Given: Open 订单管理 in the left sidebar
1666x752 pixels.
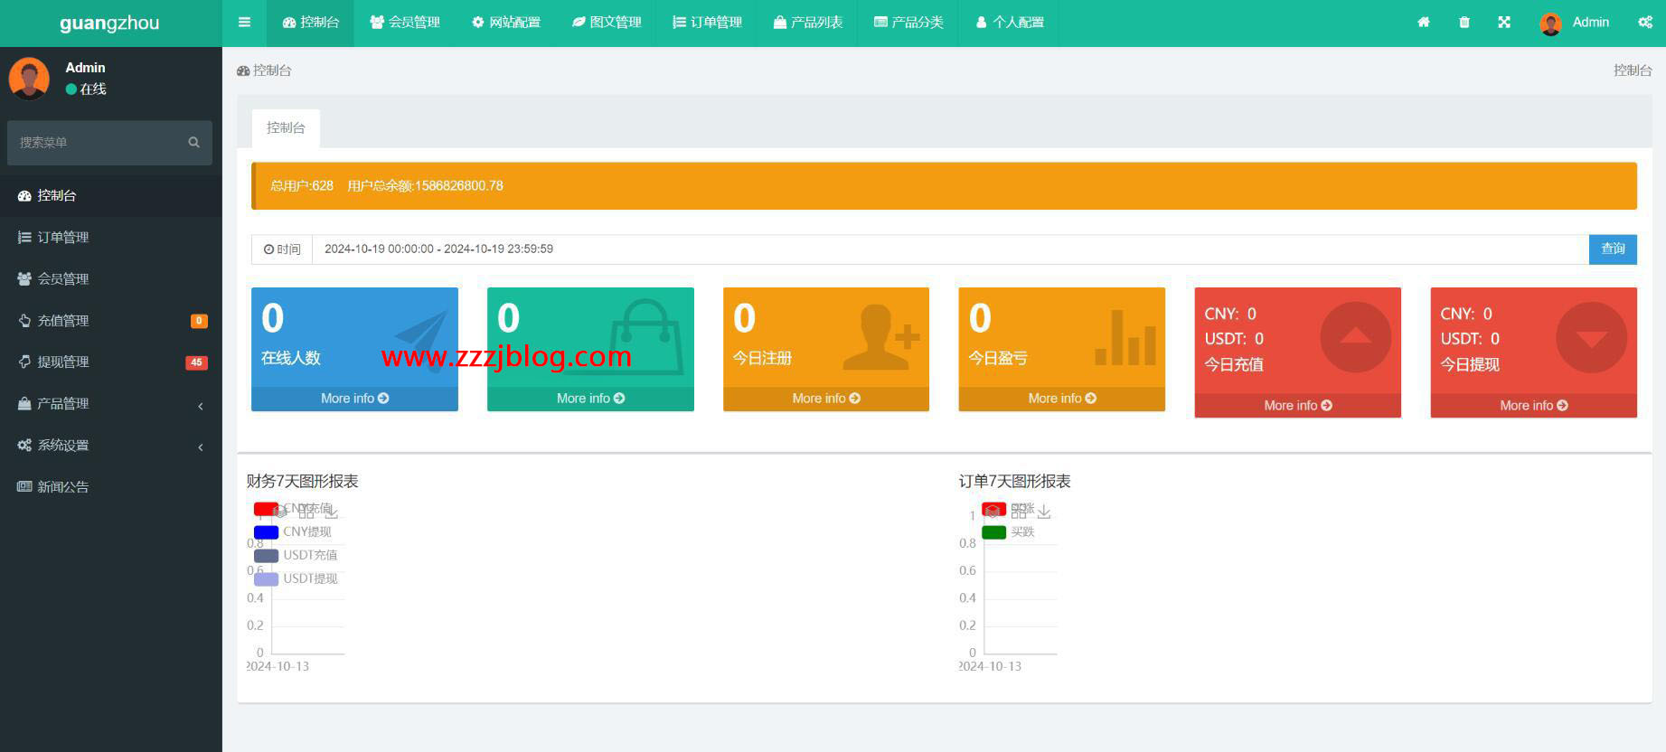Looking at the screenshot, I should coord(110,237).
